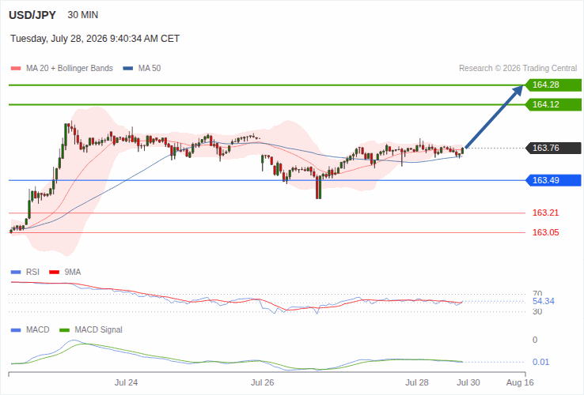Click the Aug 16 date axis label
584x395 pixels.
pyautogui.click(x=520, y=382)
